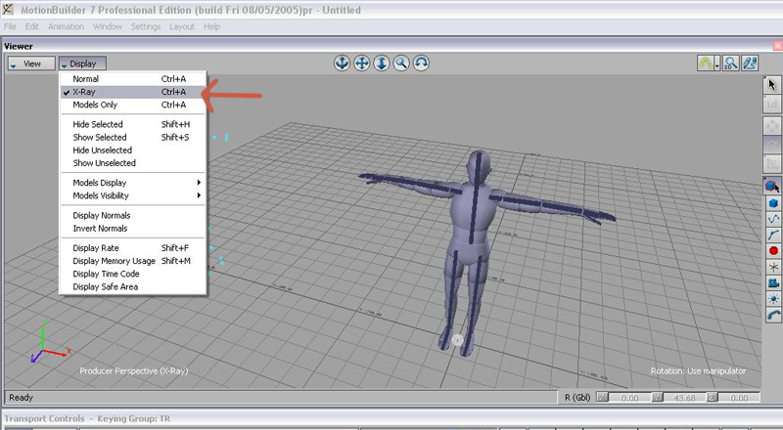The height and width of the screenshot is (430, 783).
Task: Select the zoom magnifier tool
Action: [401, 63]
